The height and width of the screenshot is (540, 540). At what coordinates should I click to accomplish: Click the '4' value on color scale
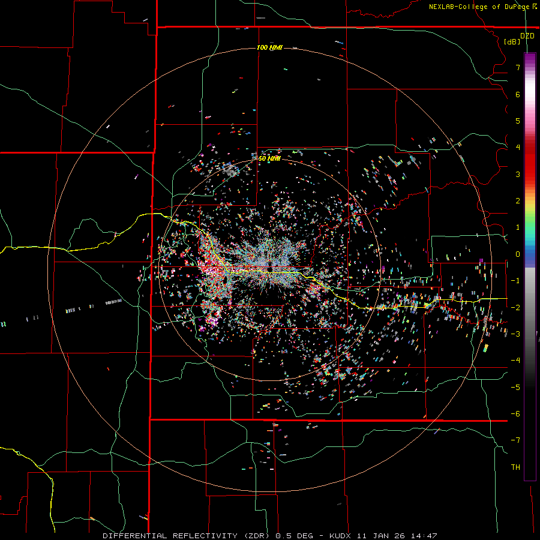(518, 148)
